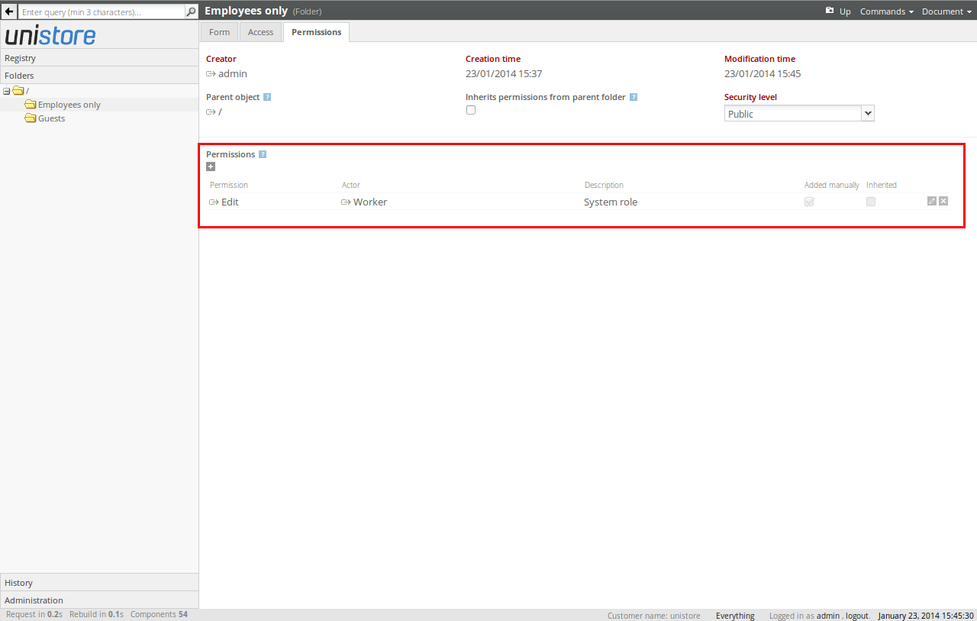Select Guests in folder tree
Screen dimensions: 977x621
(51, 119)
